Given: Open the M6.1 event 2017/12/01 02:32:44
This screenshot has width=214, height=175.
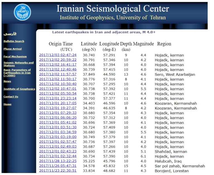Looking at the screenshot, I should (58, 156).
